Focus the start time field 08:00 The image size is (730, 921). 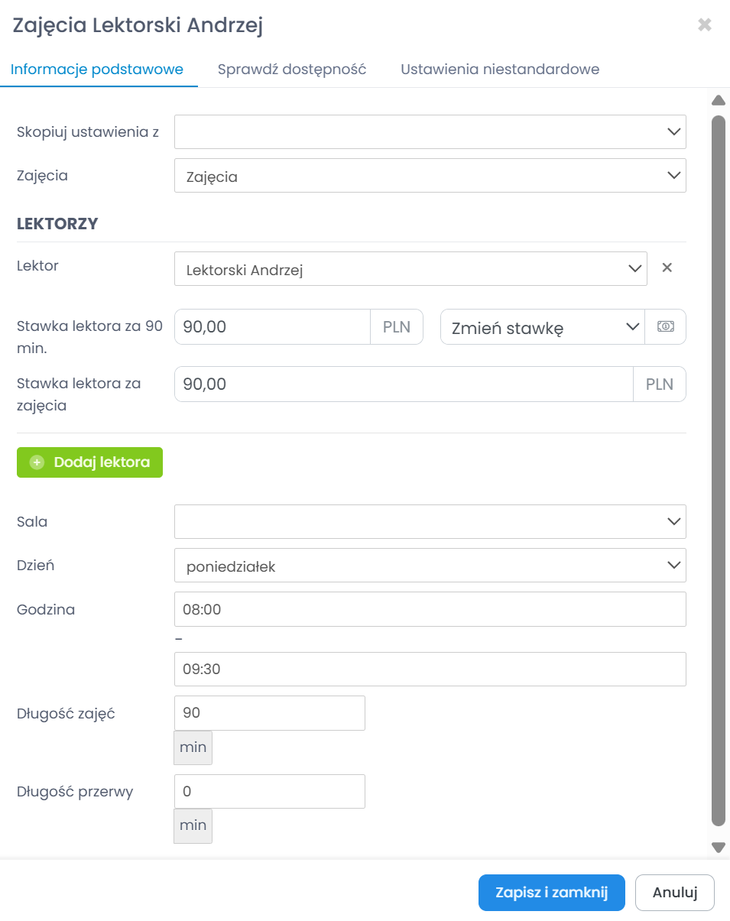430,609
